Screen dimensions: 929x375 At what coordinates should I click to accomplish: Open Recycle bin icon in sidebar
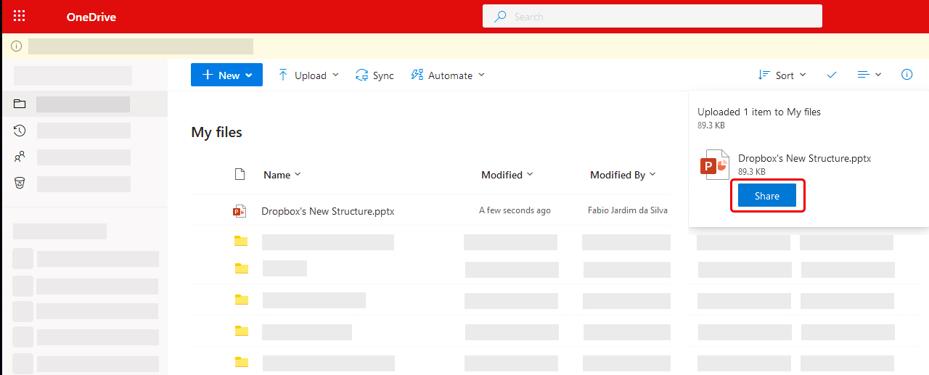(x=20, y=183)
